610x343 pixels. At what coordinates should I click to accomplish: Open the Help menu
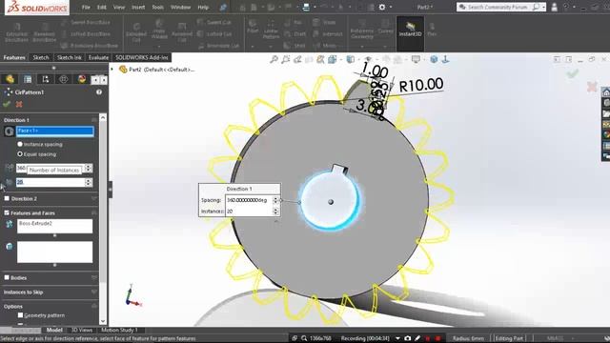203,7
